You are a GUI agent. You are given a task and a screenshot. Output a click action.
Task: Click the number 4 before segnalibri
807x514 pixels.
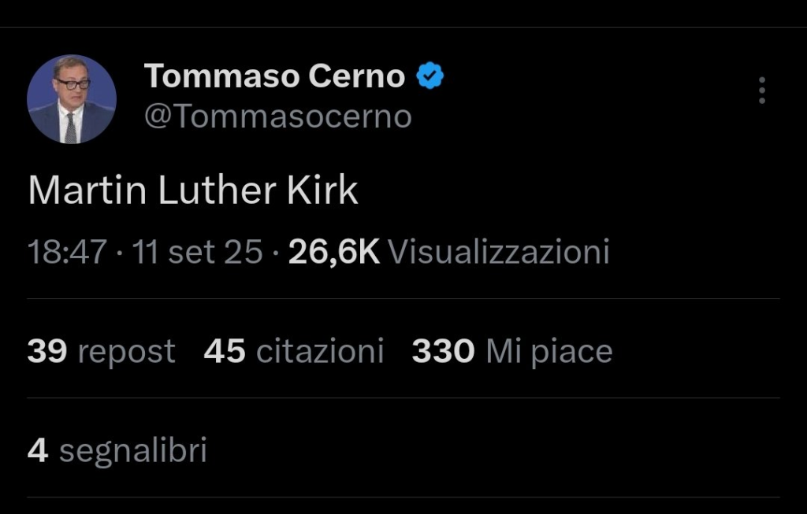point(38,451)
